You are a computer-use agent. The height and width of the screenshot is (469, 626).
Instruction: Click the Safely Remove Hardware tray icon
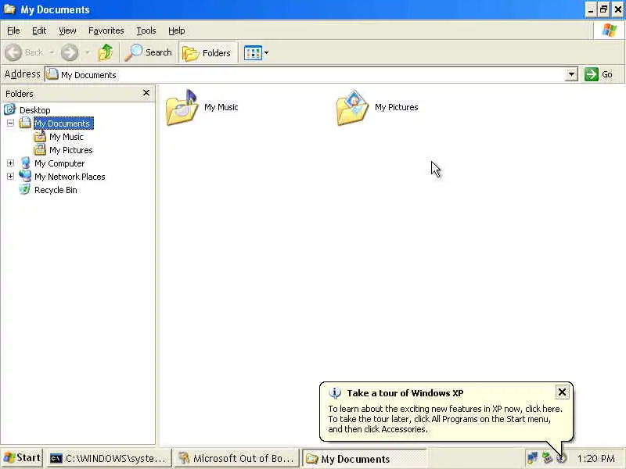pyautogui.click(x=547, y=458)
